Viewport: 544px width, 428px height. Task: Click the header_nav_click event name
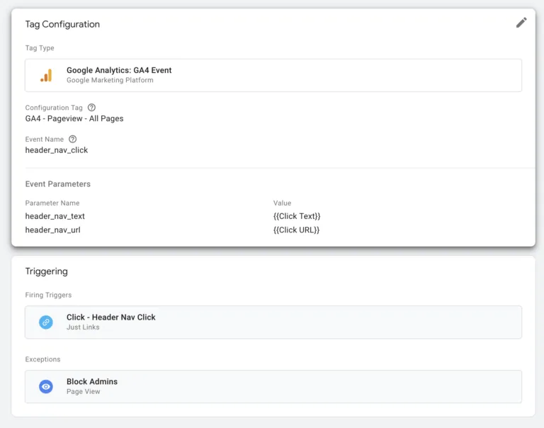[57, 150]
